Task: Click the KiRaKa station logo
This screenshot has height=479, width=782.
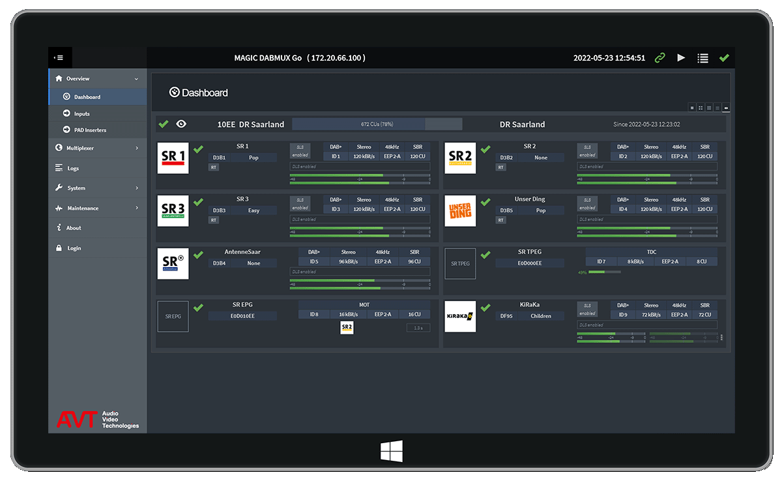Action: [x=460, y=316]
